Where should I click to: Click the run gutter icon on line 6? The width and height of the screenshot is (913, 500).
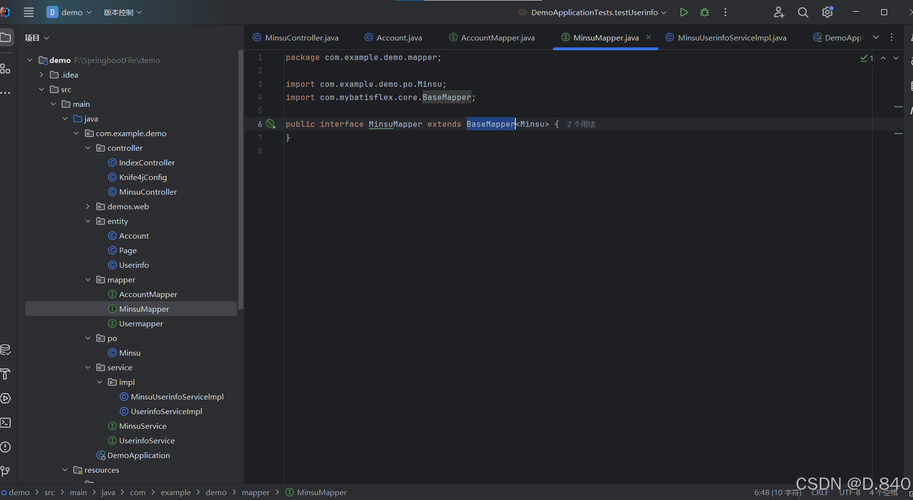[x=271, y=123]
